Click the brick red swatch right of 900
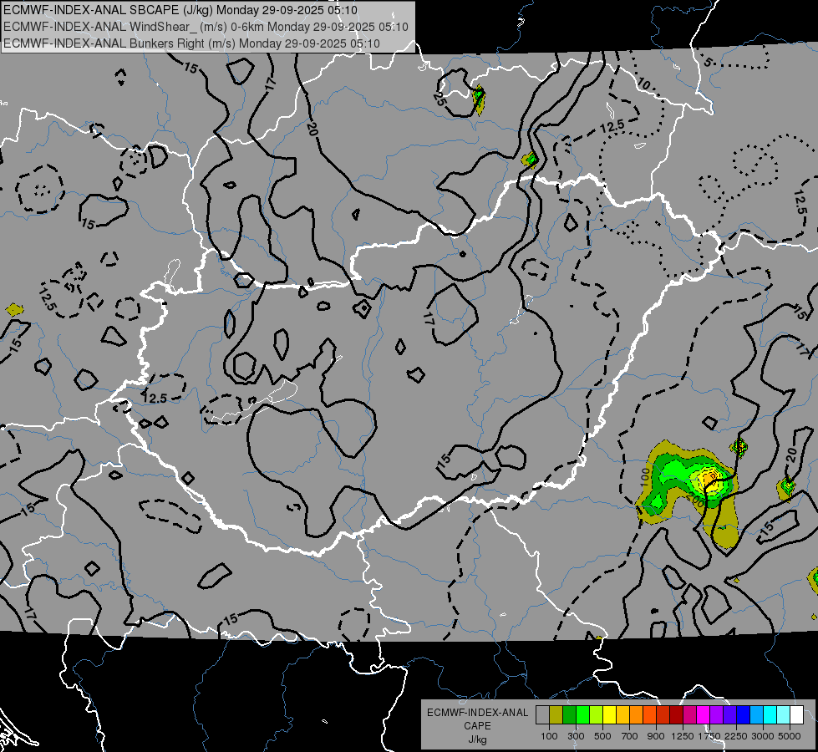Image resolution: width=818 pixels, height=752 pixels. 663,715
